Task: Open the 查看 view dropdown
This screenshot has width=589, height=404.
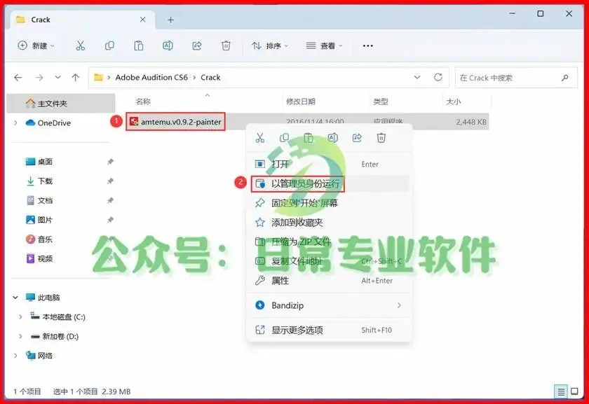Action: point(325,46)
